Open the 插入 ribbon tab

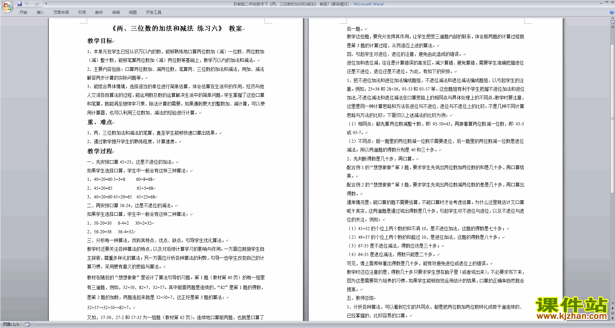40,12
